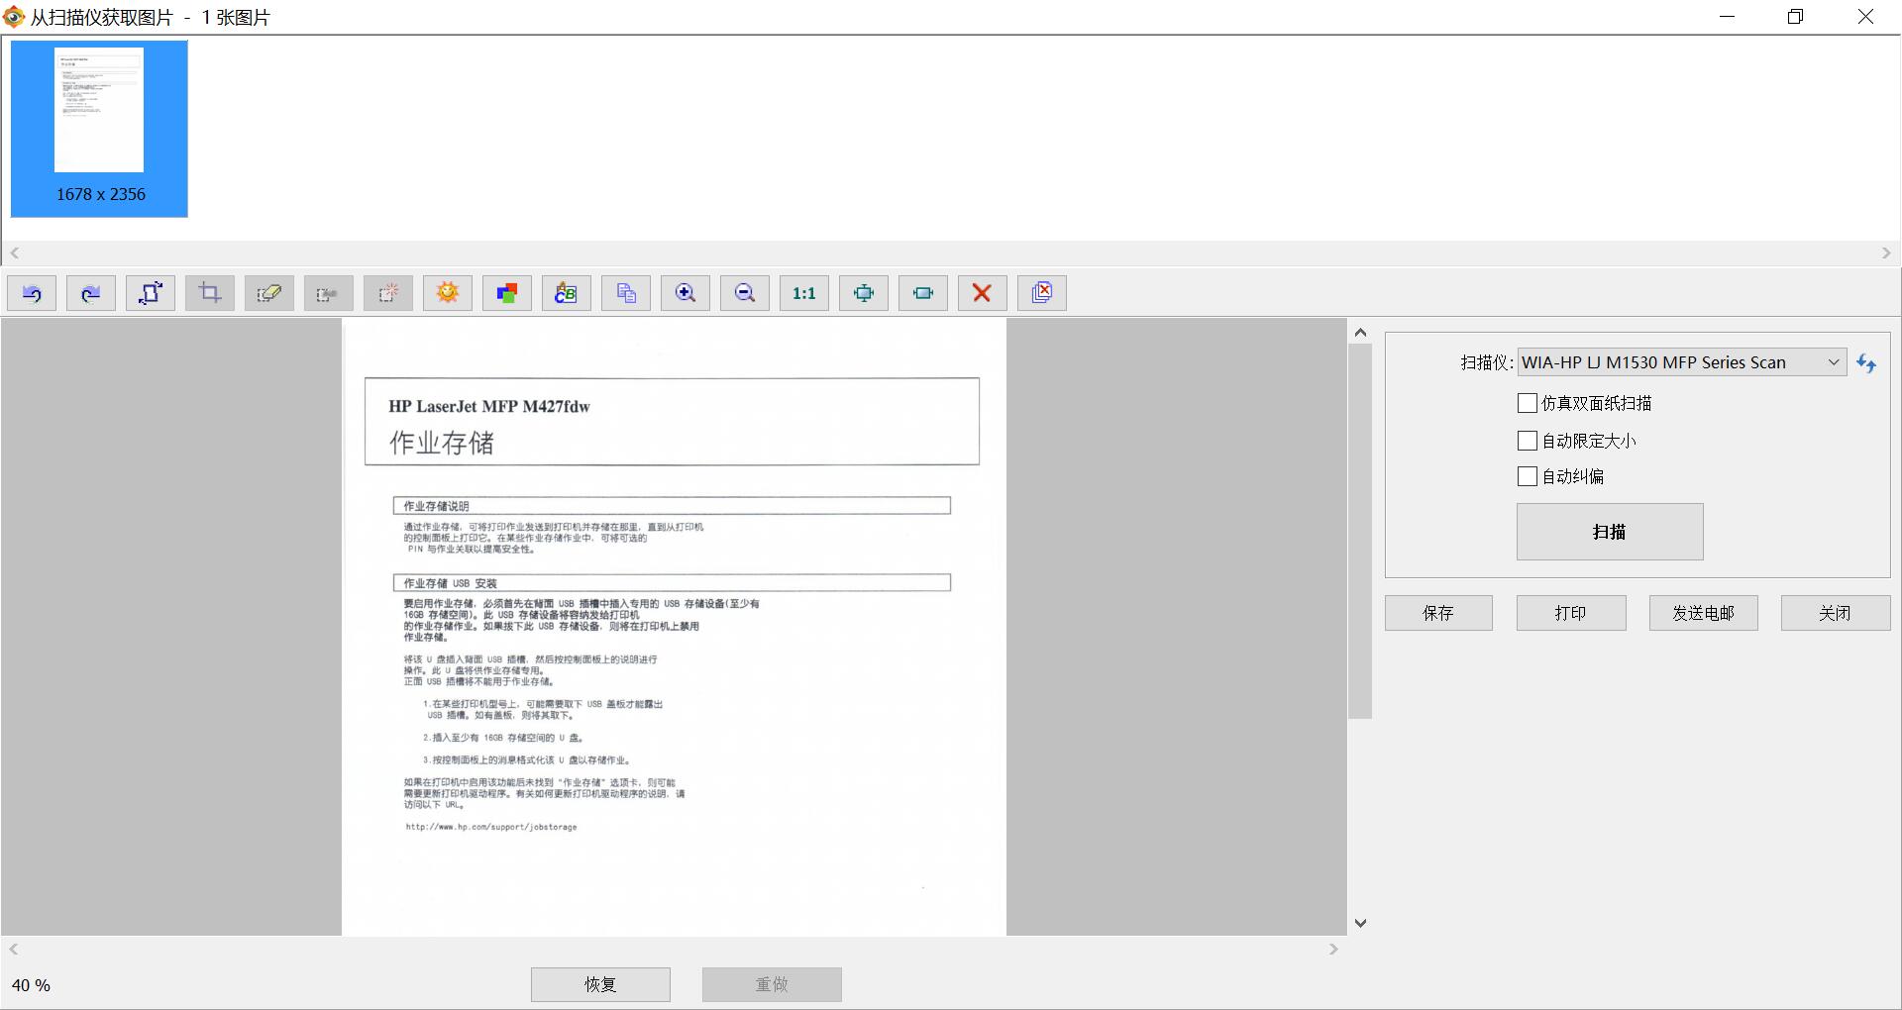The image size is (1902, 1010).
Task: Click the 保存 button
Action: click(x=1438, y=613)
